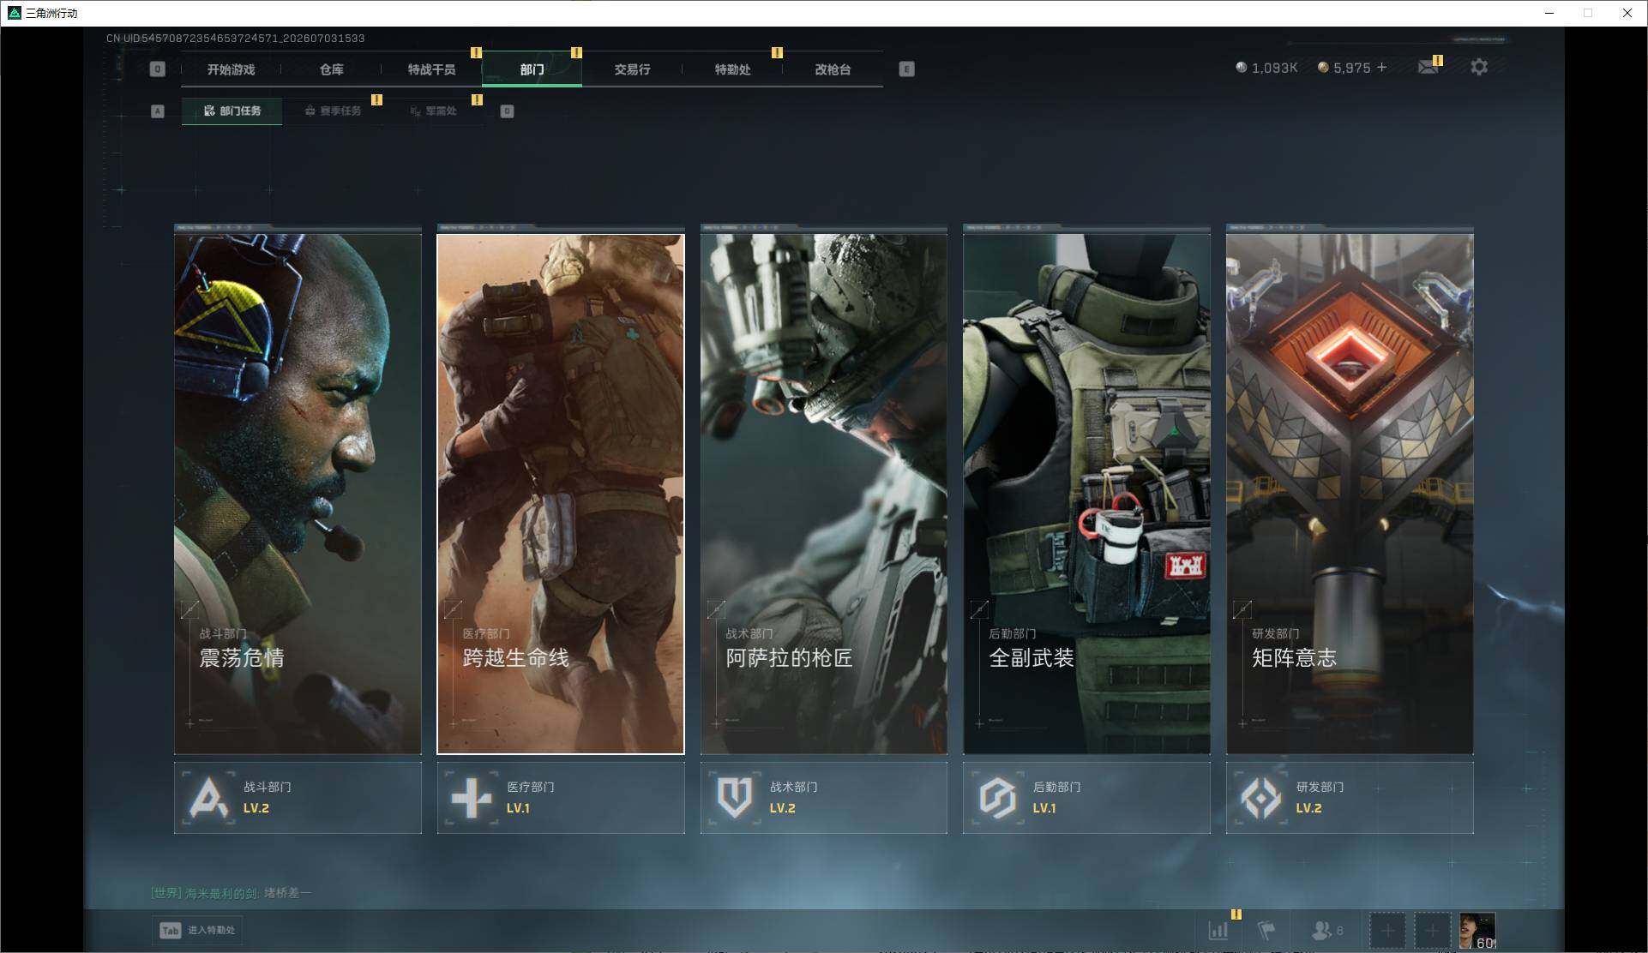Open the 特勤处 tab
The width and height of the screenshot is (1648, 953).
coord(732,69)
